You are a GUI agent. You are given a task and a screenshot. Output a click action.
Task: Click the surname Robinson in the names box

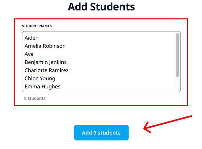click(x=55, y=46)
